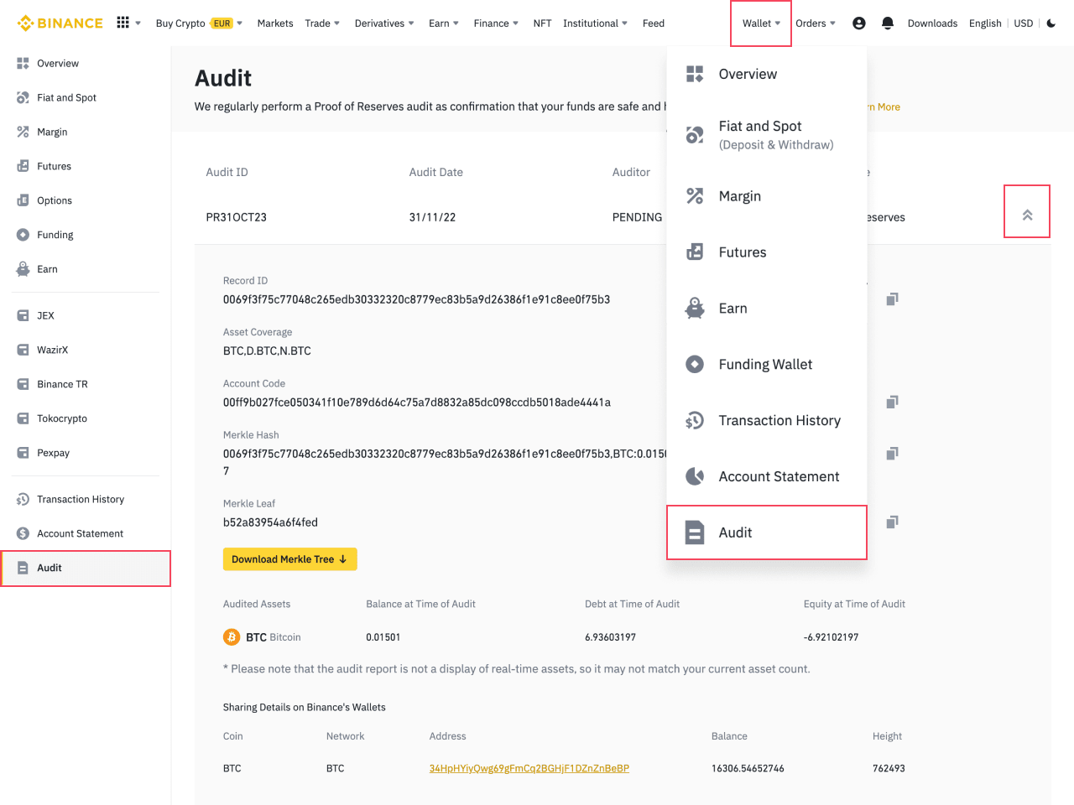
Task: Click the Audit icon in Wallet dropdown
Action: click(695, 532)
